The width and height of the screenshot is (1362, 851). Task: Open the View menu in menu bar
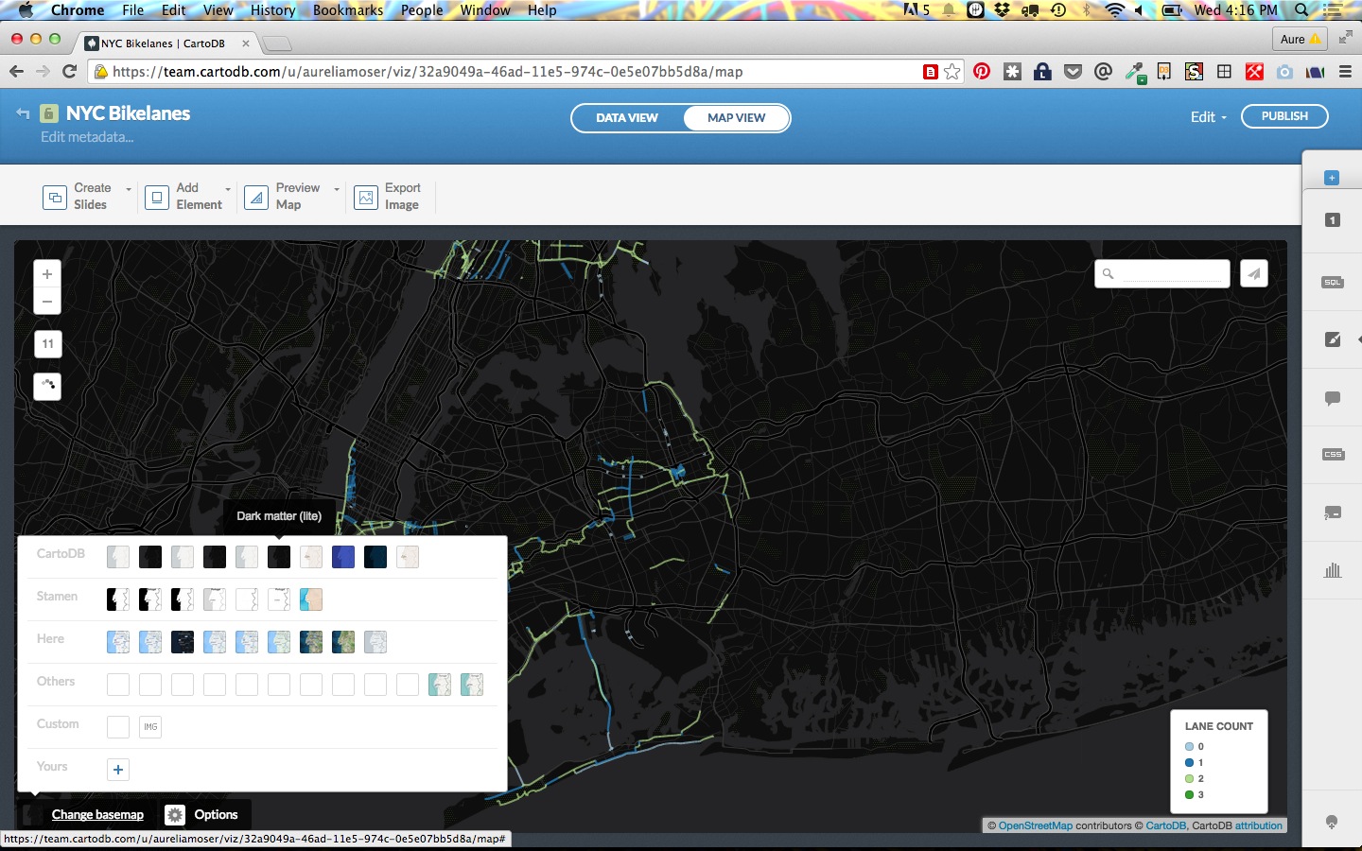coord(218,10)
